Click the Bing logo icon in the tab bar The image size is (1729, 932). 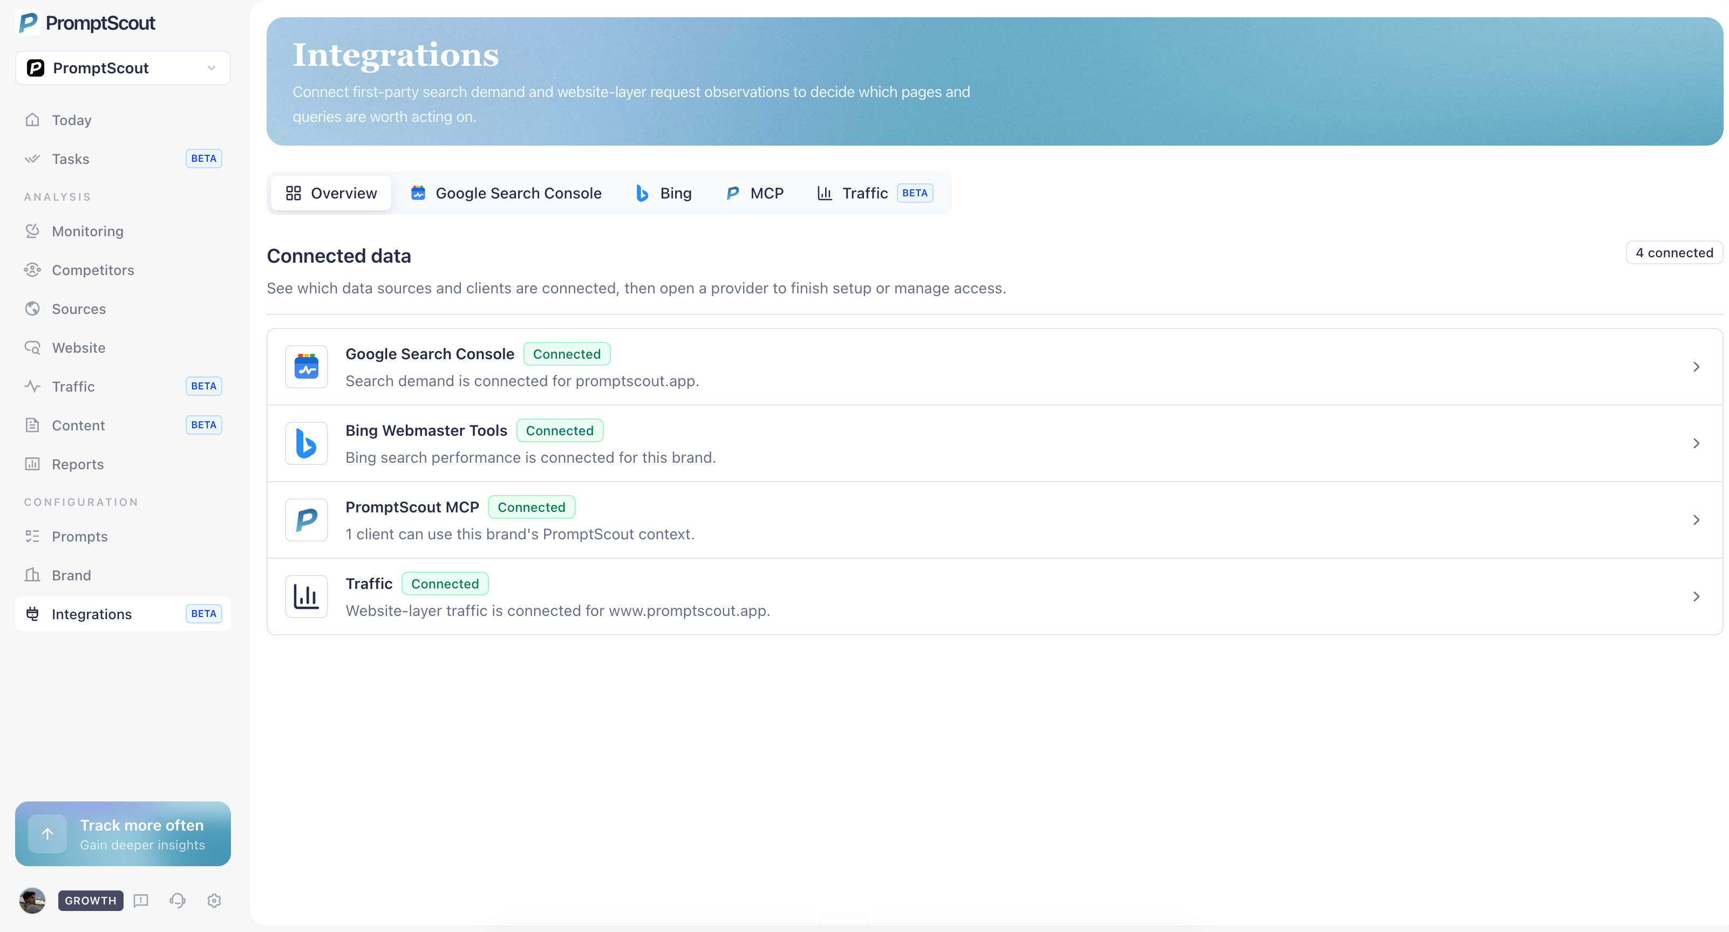click(642, 193)
